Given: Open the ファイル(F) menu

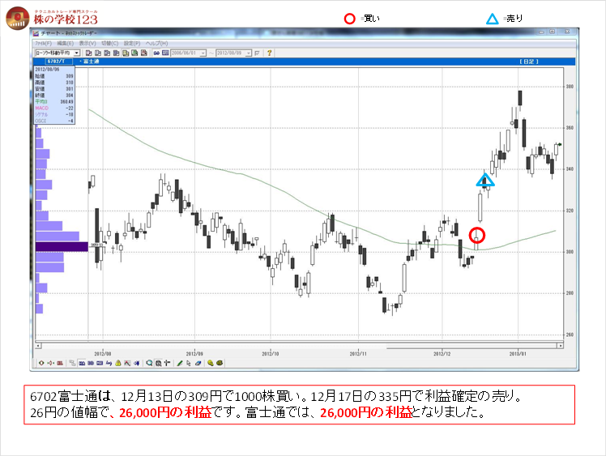Looking at the screenshot, I should [x=43, y=43].
